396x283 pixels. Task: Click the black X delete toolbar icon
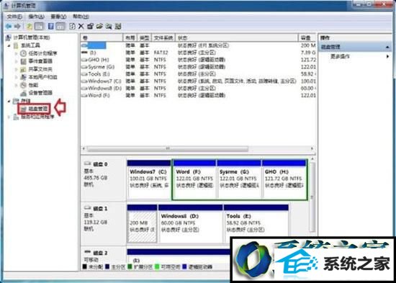pyautogui.click(x=81, y=26)
